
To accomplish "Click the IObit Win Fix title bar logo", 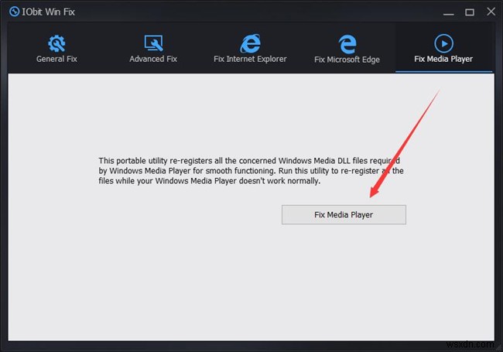I will point(15,12).
